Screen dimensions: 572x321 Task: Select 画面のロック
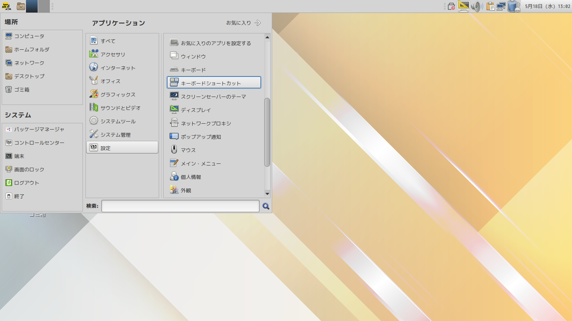(x=42, y=170)
